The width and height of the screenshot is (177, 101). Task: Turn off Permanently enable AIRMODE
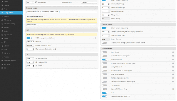104,96
